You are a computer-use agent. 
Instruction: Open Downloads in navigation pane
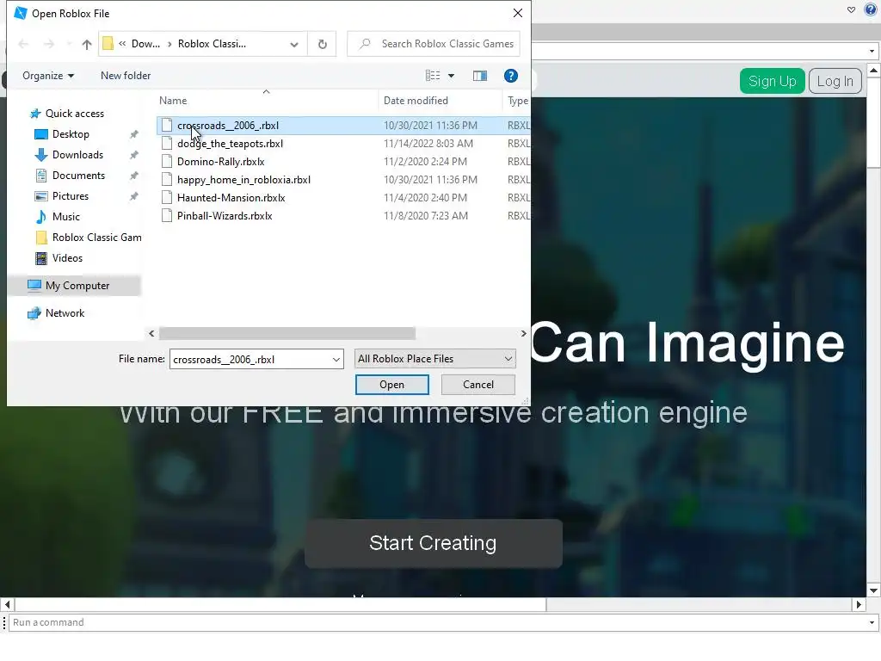point(77,155)
